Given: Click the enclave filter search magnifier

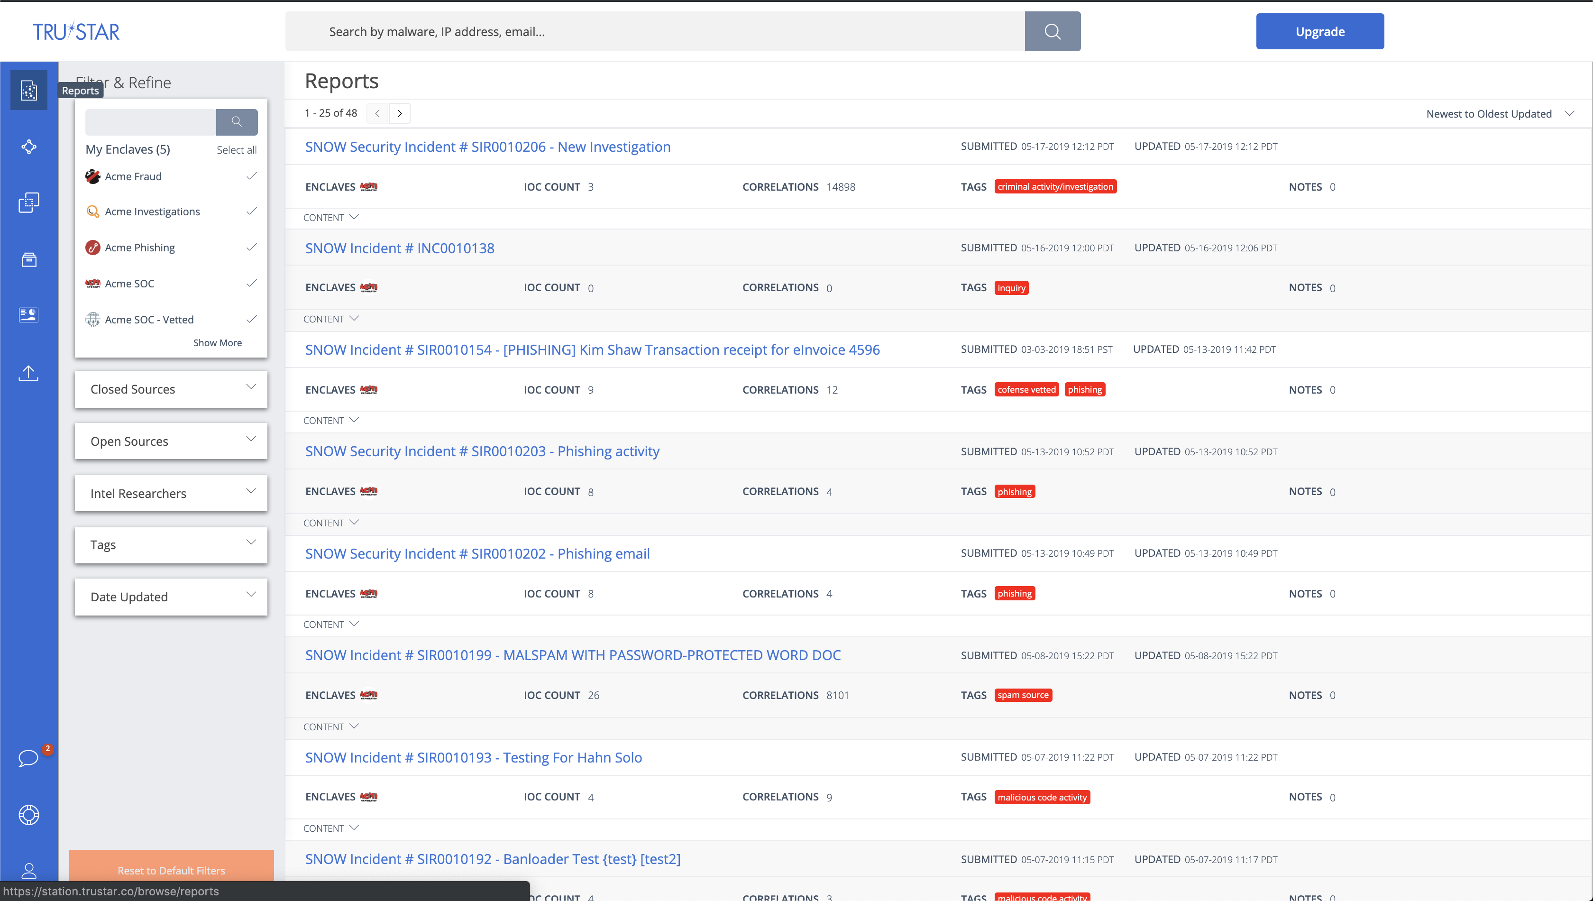Looking at the screenshot, I should point(237,122).
